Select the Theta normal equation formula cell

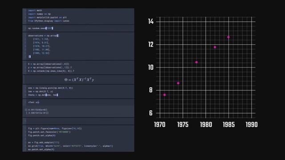79,80
